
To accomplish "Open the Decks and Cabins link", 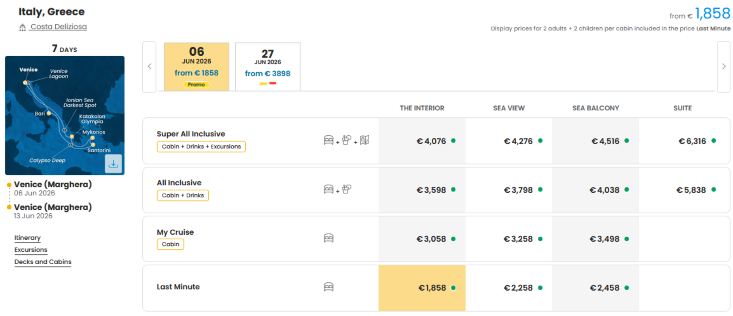I will (x=43, y=262).
